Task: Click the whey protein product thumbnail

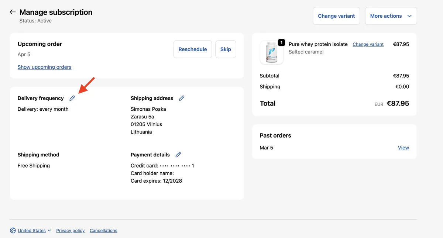Action: 272,52
